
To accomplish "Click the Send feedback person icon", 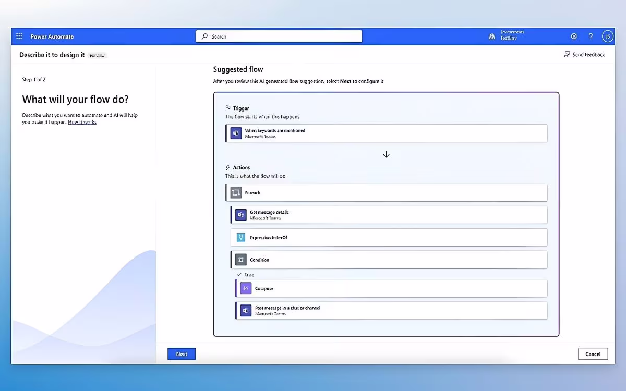I will (x=567, y=55).
